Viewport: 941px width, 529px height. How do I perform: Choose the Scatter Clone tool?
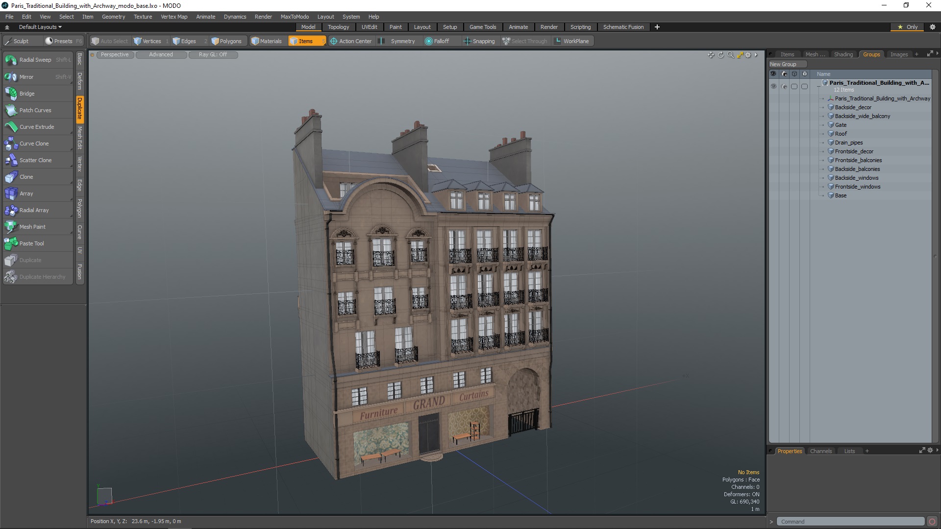(35, 160)
